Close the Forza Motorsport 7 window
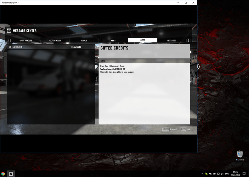 pyautogui.click(x=193, y=3)
